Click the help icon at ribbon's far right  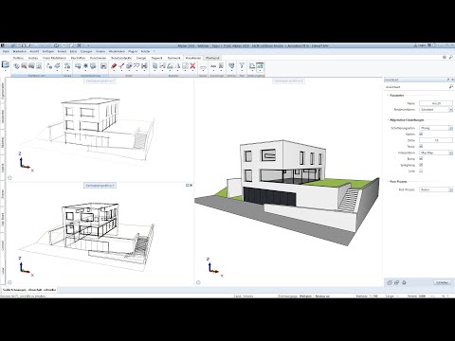coord(445,58)
